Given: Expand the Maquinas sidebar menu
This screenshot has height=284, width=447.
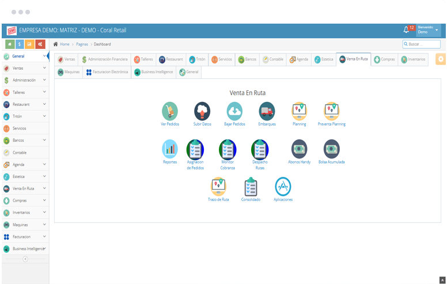Looking at the screenshot, I should coord(25,225).
